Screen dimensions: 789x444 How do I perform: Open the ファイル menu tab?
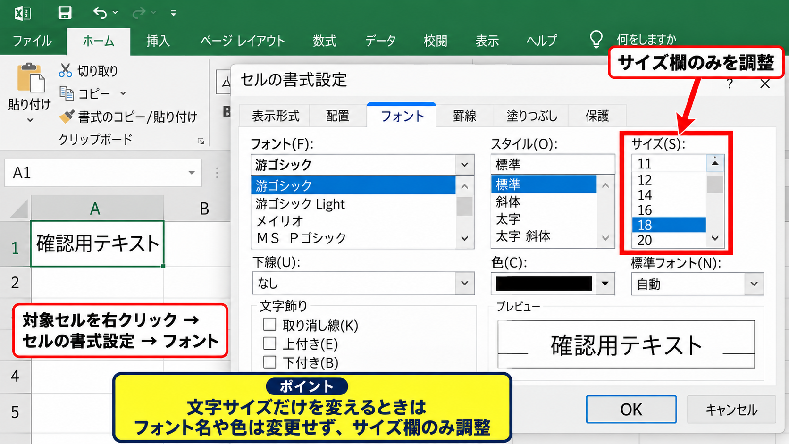click(x=32, y=41)
